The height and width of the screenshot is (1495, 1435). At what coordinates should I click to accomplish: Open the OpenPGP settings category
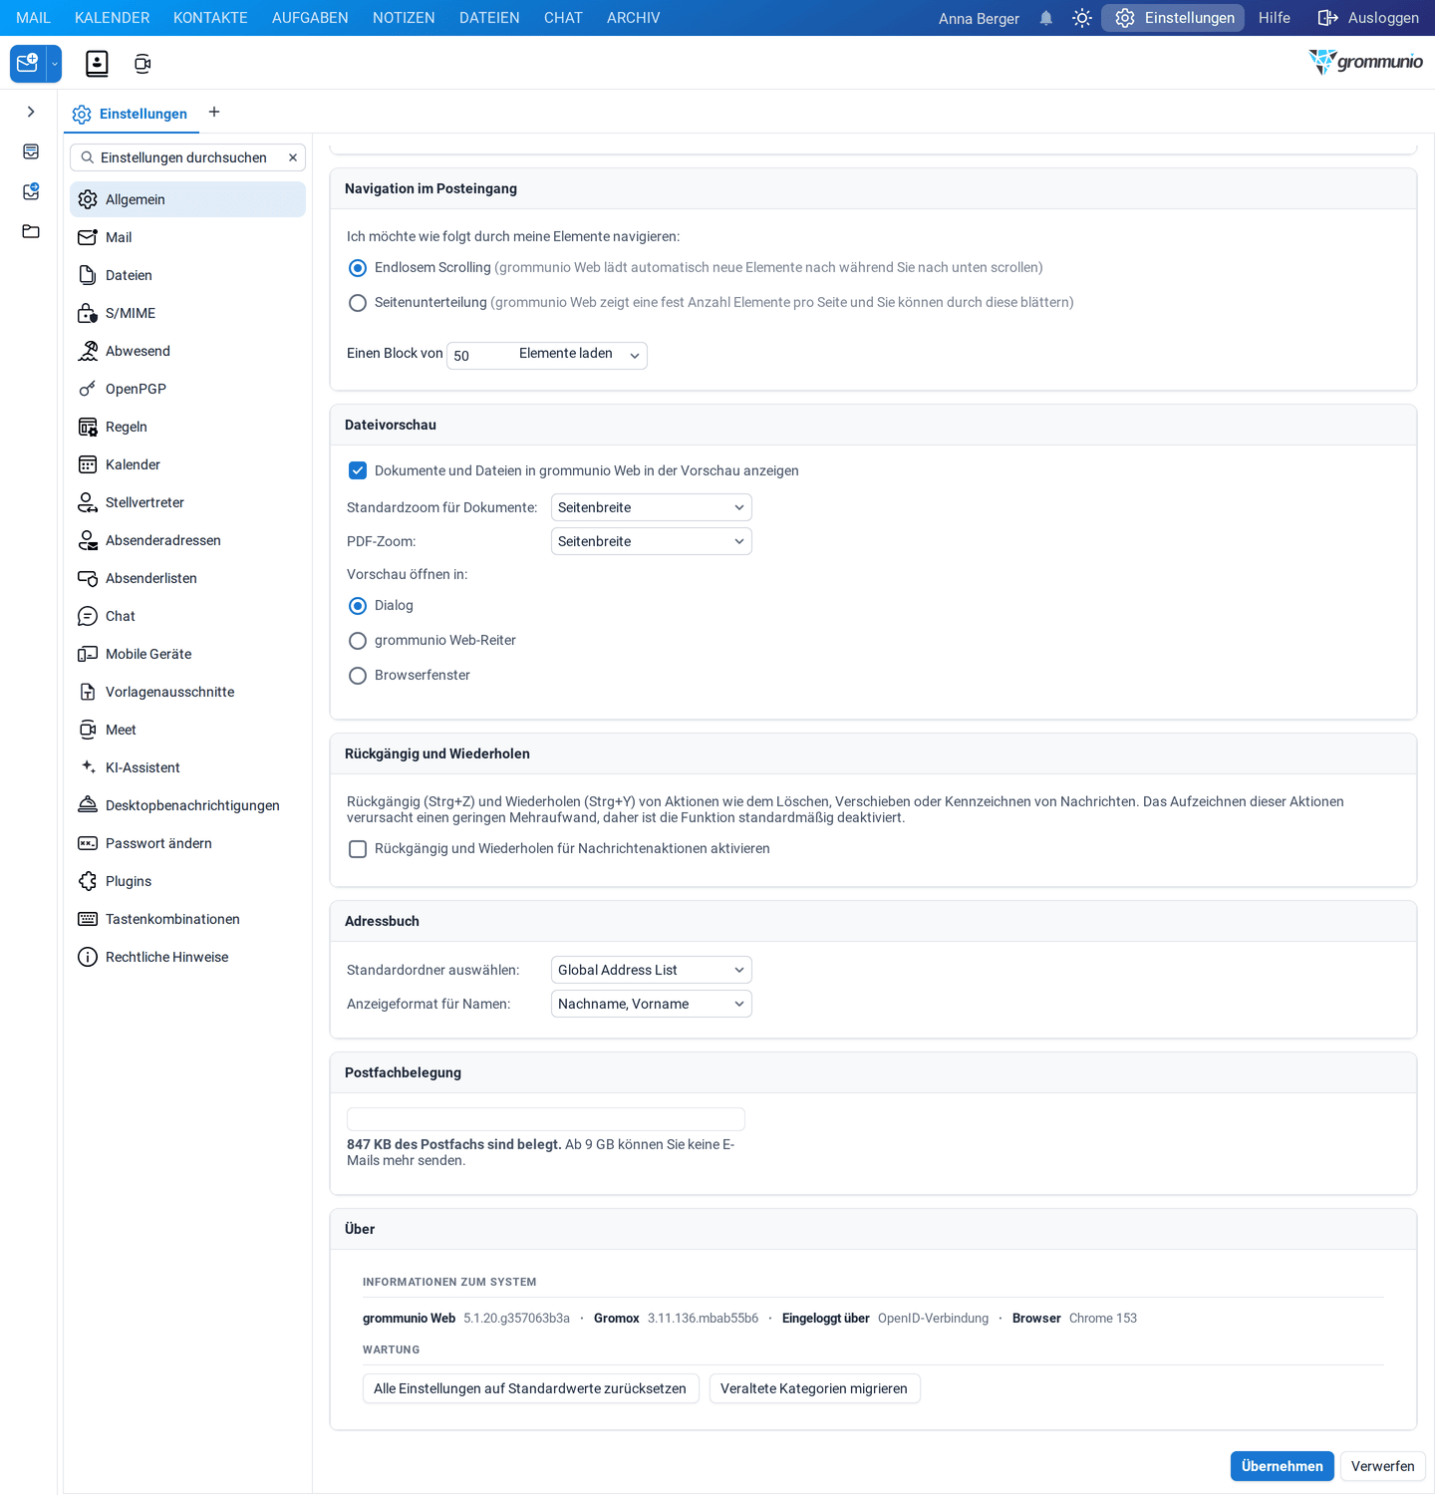pyautogui.click(x=187, y=389)
